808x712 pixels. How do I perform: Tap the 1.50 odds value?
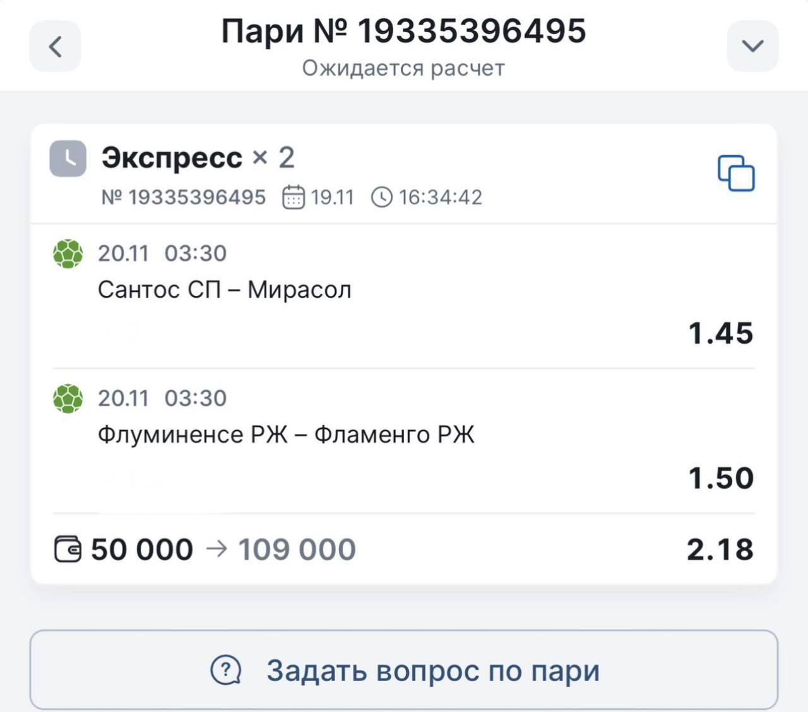[x=720, y=479]
